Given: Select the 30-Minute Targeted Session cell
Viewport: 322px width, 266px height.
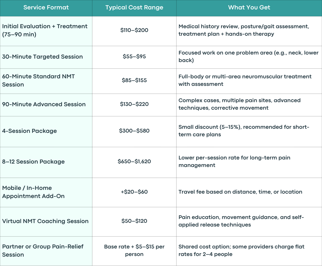Looking at the screenshot, I should (46, 57).
